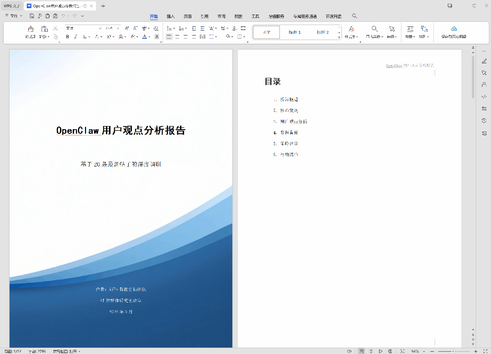Switch to the 开始 Home tab
The image size is (491, 354).
[x=154, y=16]
